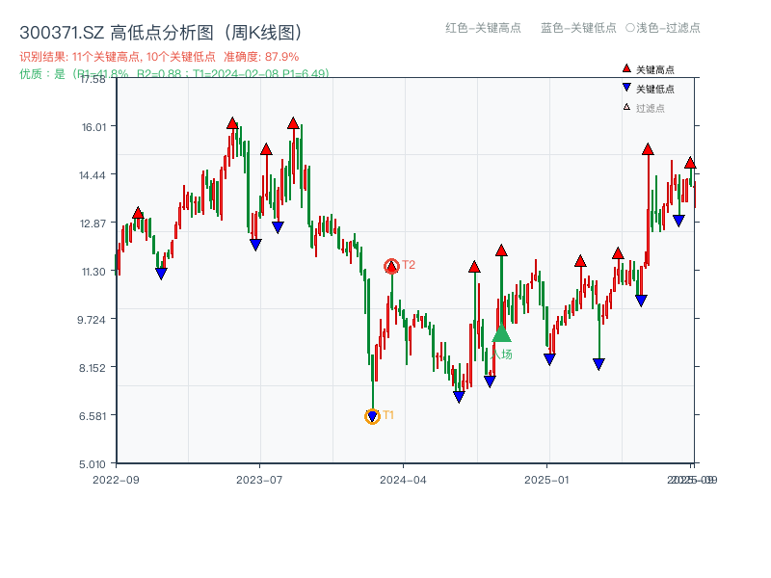The height and width of the screenshot is (578, 771).
Task: Click the T1 text label beside the circled marker
Action: 389,416
